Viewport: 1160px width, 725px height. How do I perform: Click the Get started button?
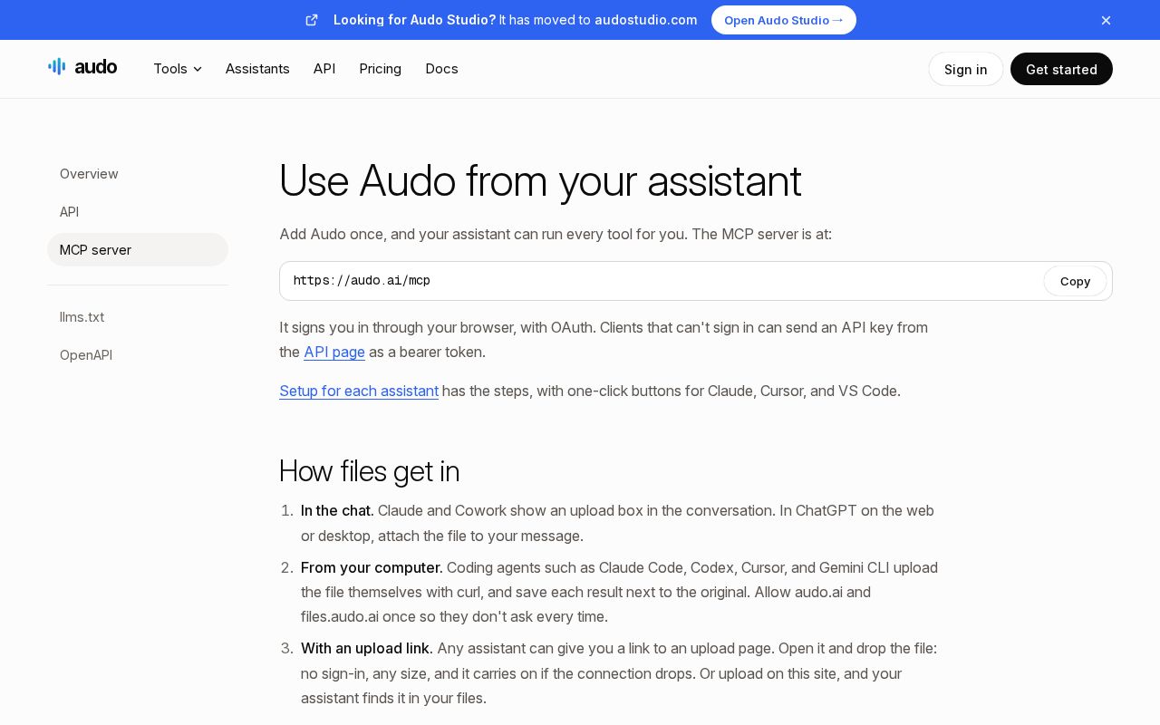[x=1061, y=69]
